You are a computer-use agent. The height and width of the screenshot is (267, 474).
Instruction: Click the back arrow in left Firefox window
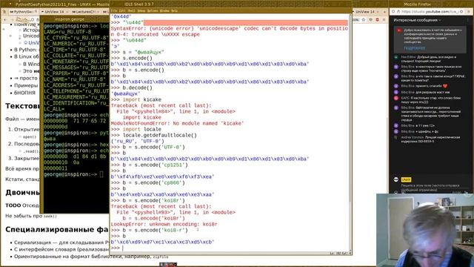pyautogui.click(x=5, y=20)
